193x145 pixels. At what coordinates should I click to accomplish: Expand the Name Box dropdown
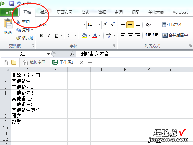point(48,54)
